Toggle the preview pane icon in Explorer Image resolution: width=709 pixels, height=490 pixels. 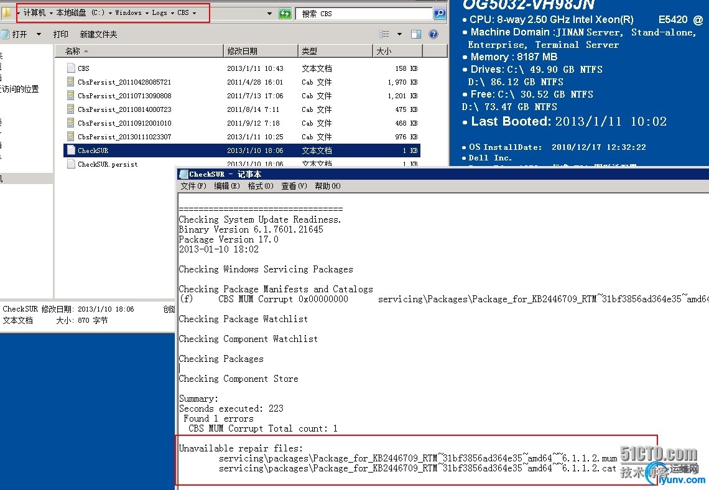(416, 34)
